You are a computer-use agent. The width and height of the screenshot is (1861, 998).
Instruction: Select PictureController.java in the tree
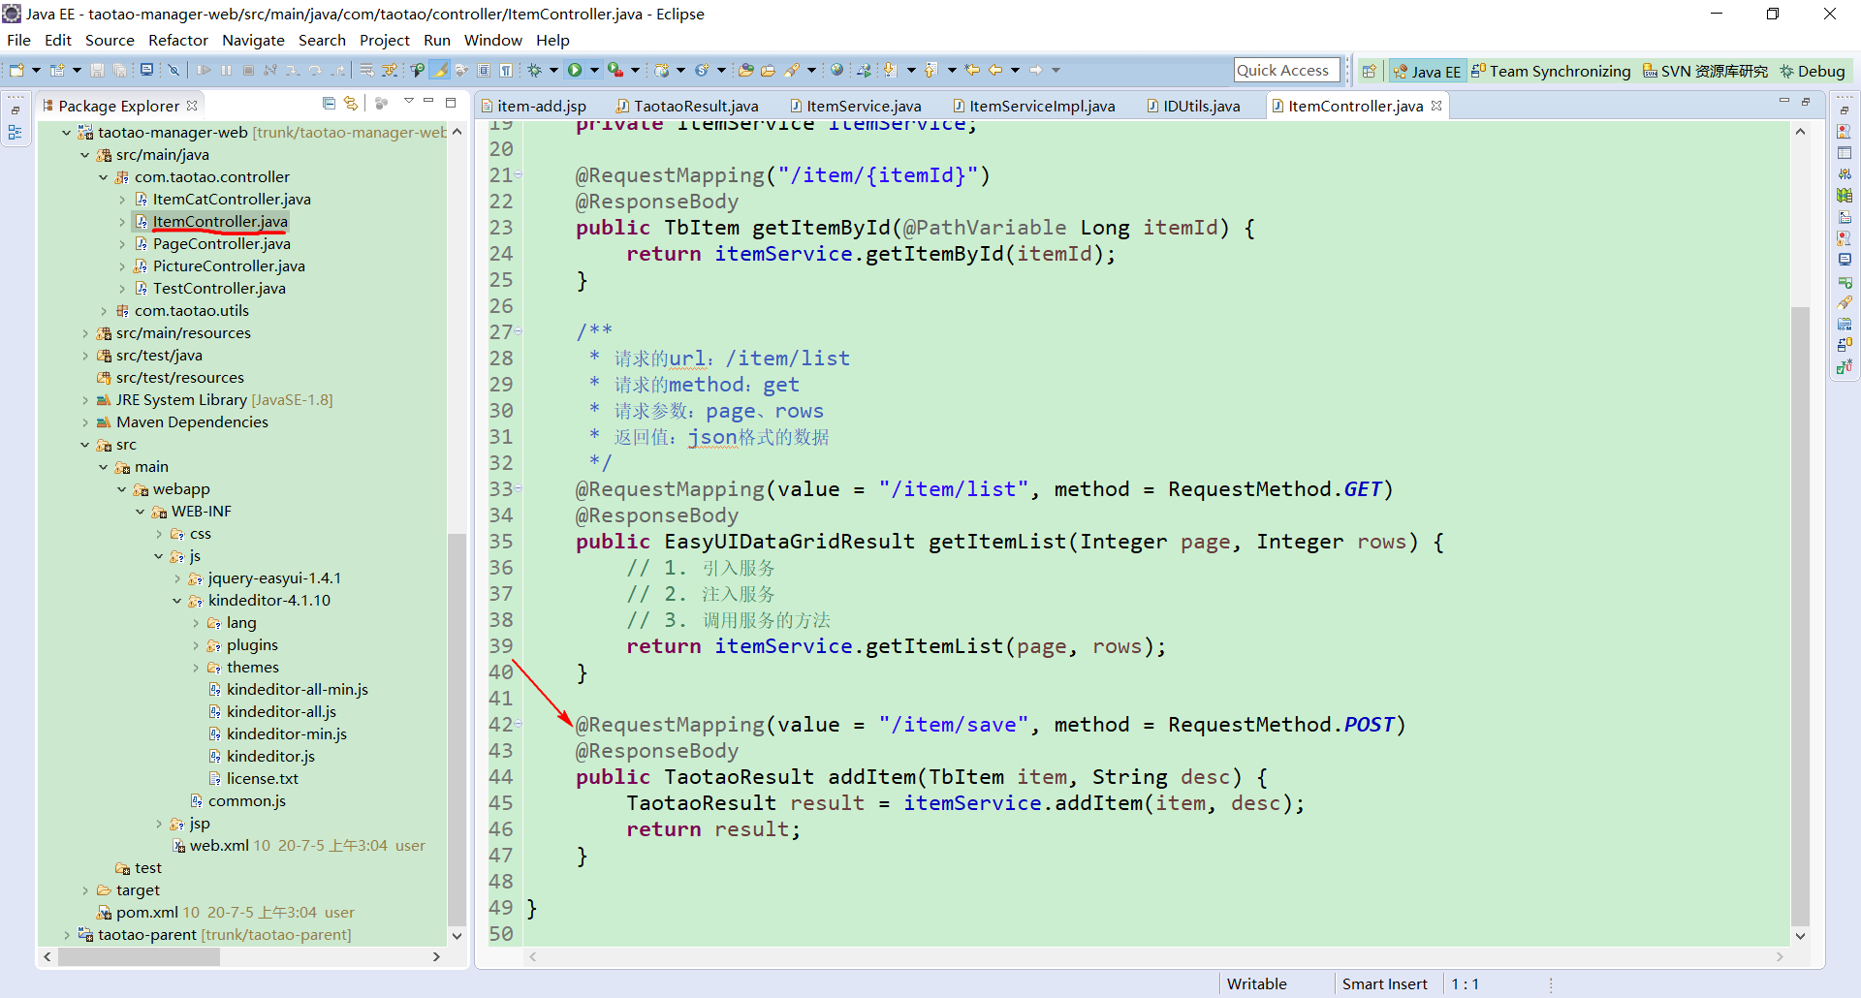point(229,266)
